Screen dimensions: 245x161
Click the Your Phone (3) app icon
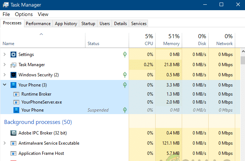13,85
